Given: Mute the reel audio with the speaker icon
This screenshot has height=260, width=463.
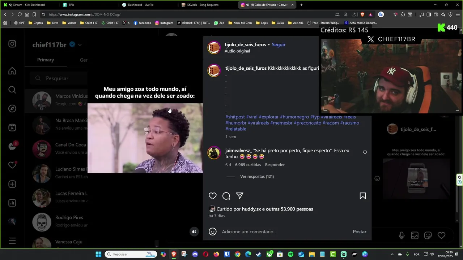Looking at the screenshot, I should coord(194,231).
